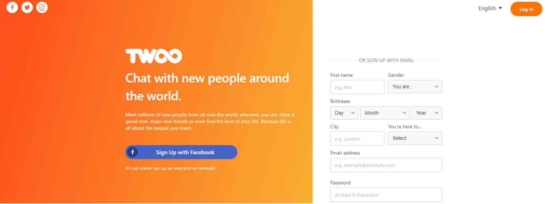Screen dimensions: 549x204
Task: Click into the City text field
Action: click(357, 139)
